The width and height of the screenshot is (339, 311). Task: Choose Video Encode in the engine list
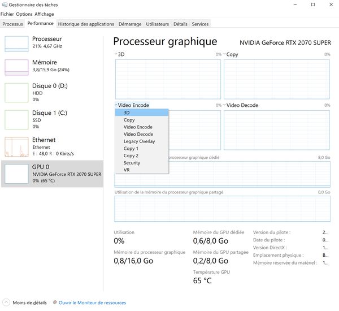tap(142, 127)
